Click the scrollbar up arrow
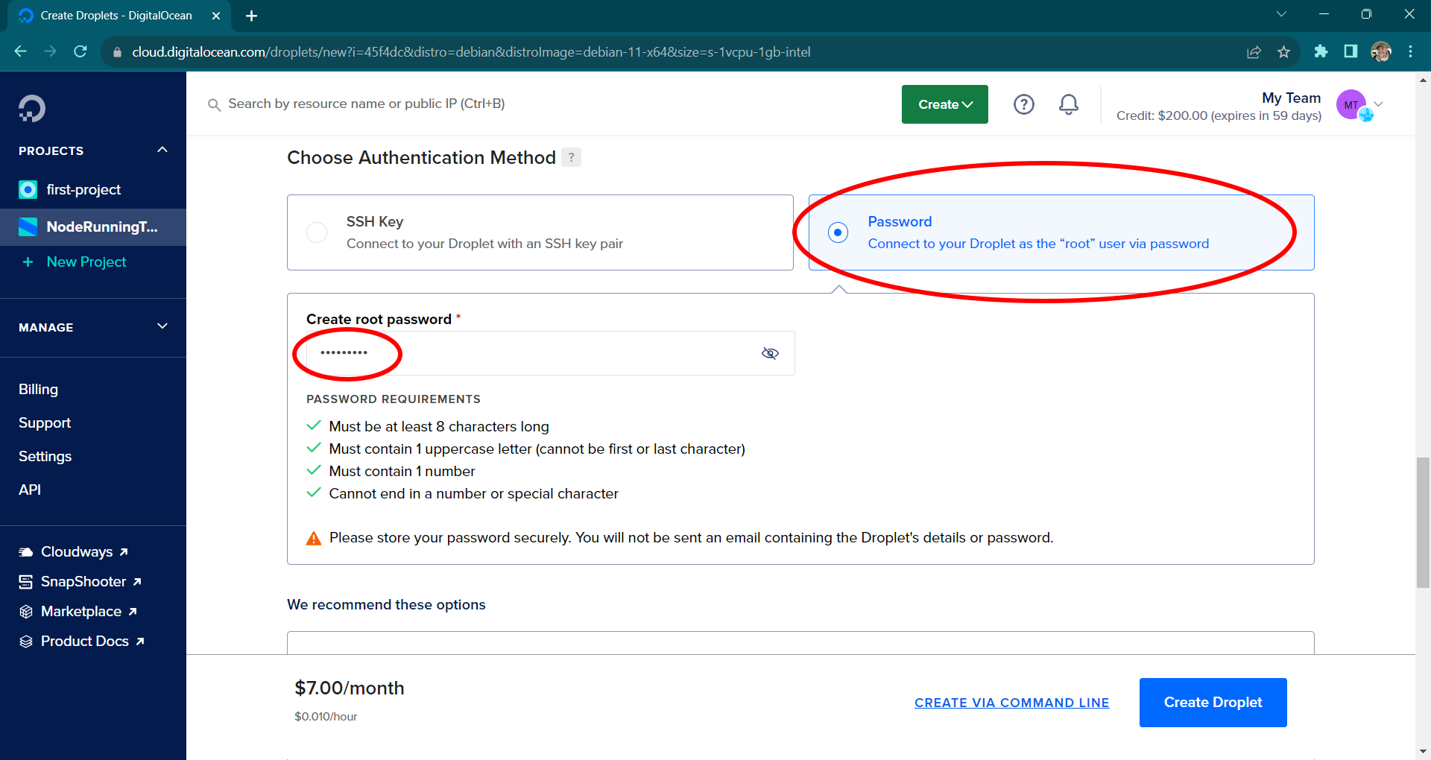The height and width of the screenshot is (760, 1431). 1423,79
